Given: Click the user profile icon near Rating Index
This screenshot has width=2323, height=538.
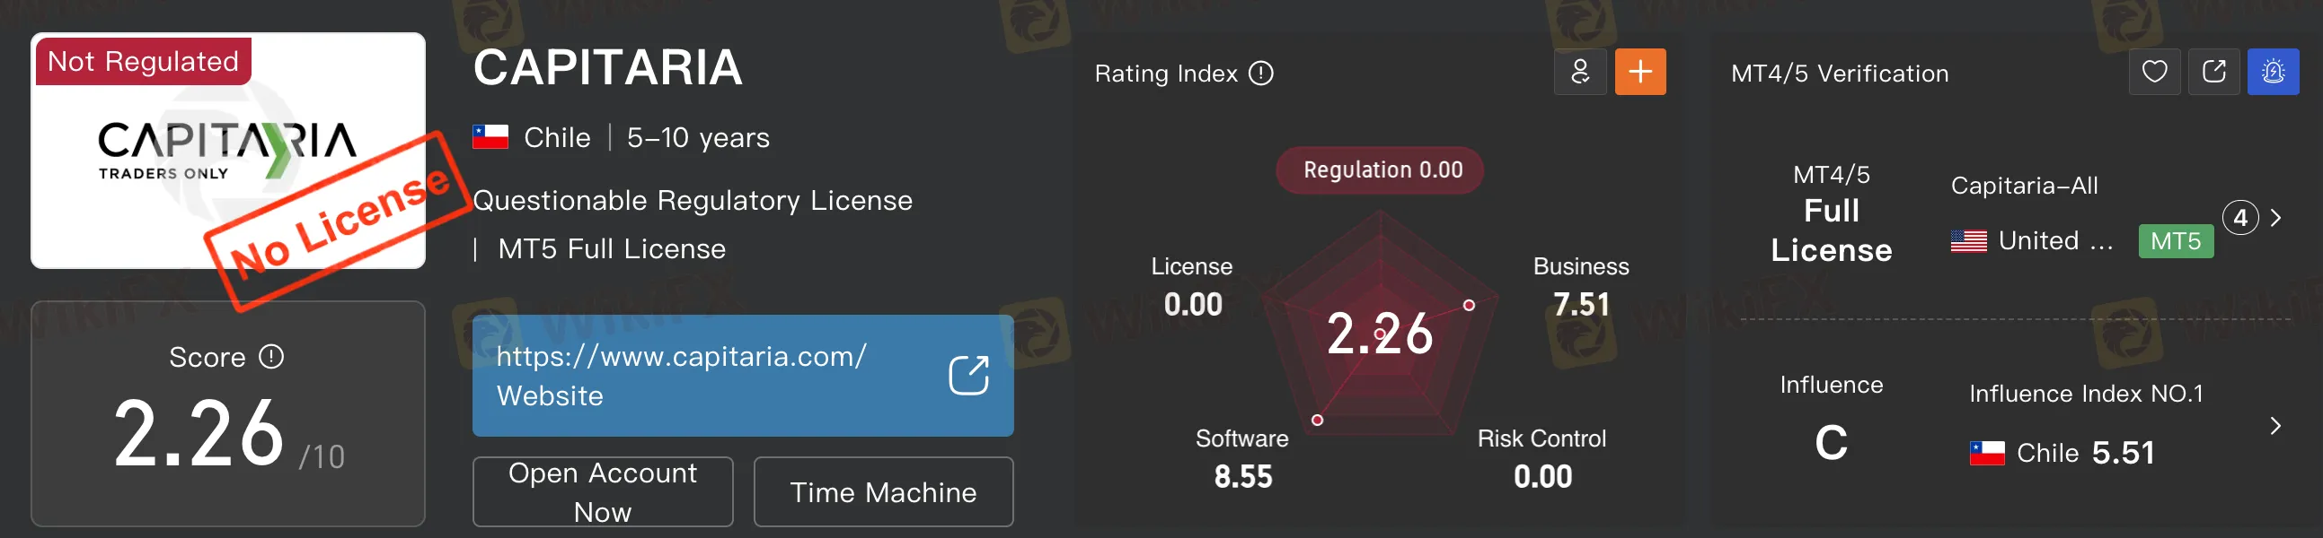Looking at the screenshot, I should (1579, 72).
